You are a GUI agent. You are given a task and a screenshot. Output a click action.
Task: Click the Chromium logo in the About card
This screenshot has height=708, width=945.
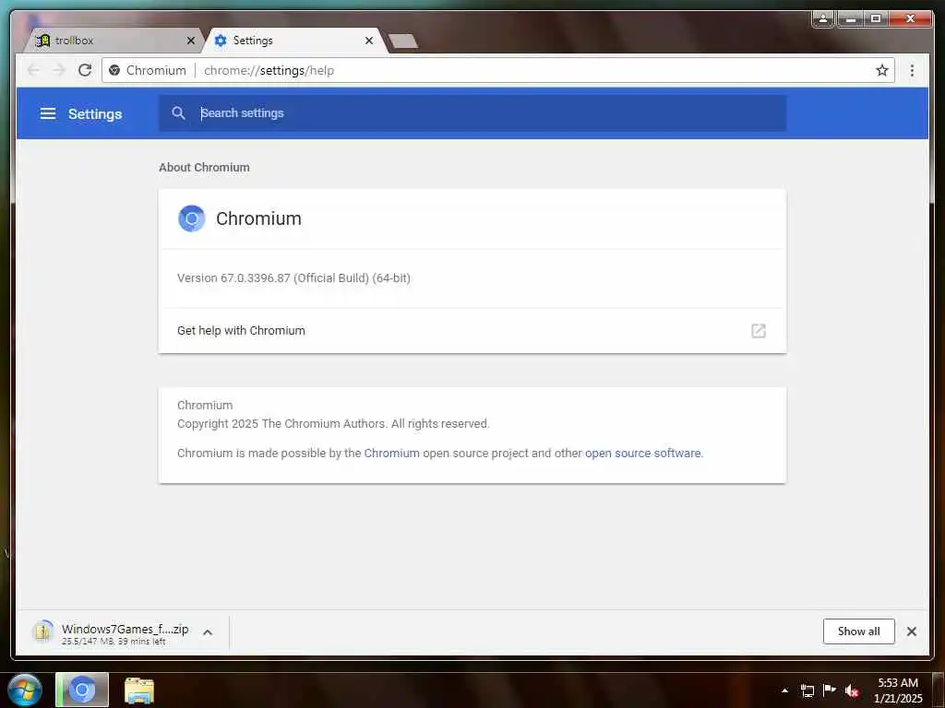click(x=192, y=218)
